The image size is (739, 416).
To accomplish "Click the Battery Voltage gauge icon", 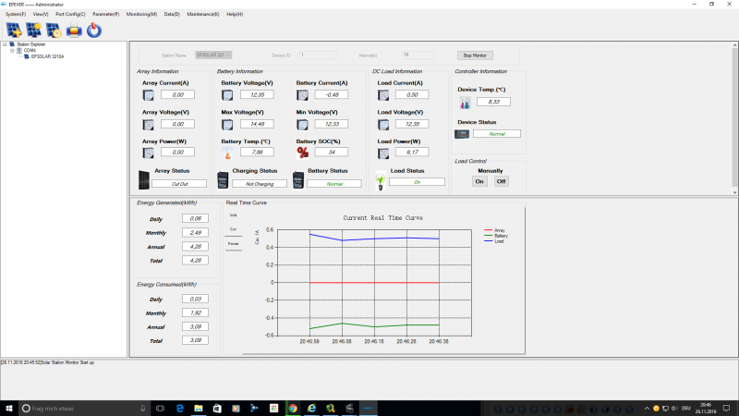I will click(227, 95).
